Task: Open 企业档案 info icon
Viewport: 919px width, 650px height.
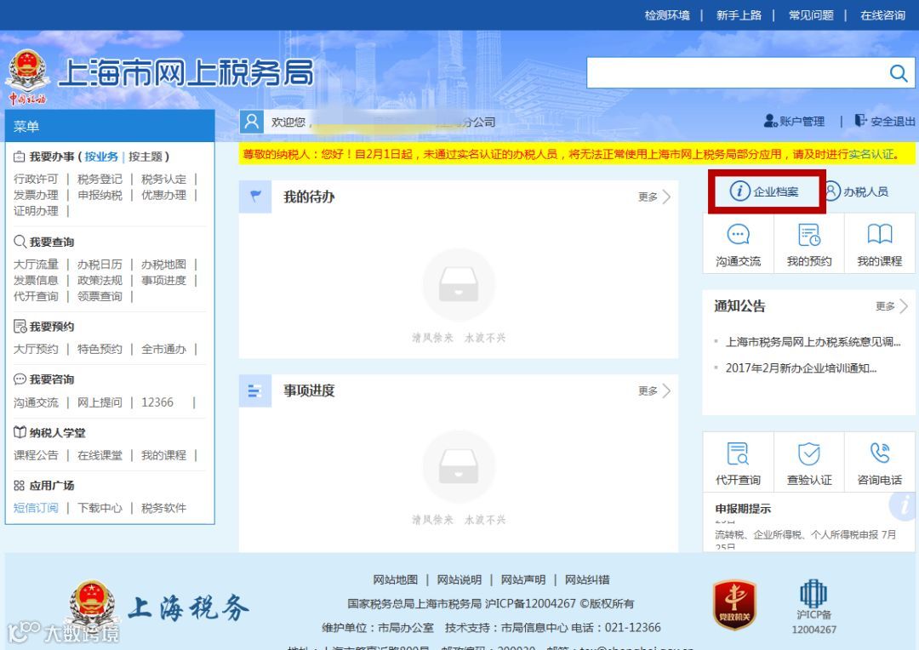Action: click(739, 191)
